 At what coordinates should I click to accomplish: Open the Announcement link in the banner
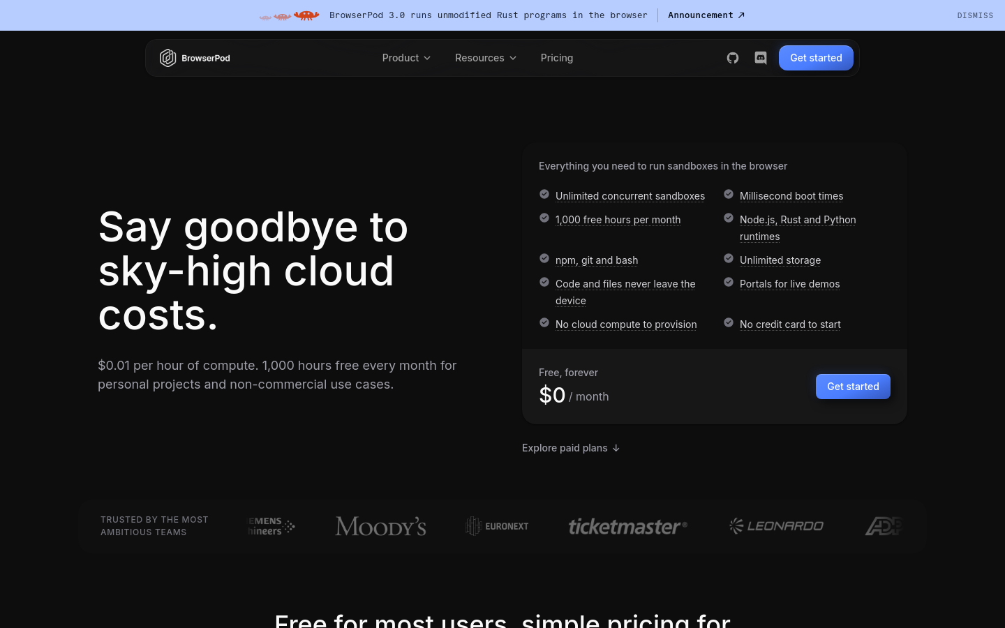(706, 15)
